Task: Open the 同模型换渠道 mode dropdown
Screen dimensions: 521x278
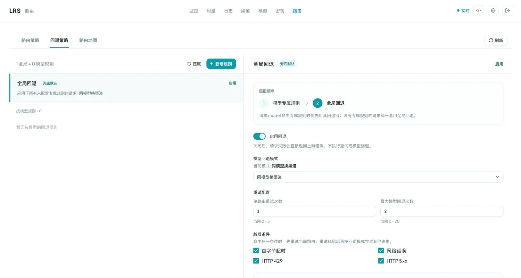Action: (378, 177)
